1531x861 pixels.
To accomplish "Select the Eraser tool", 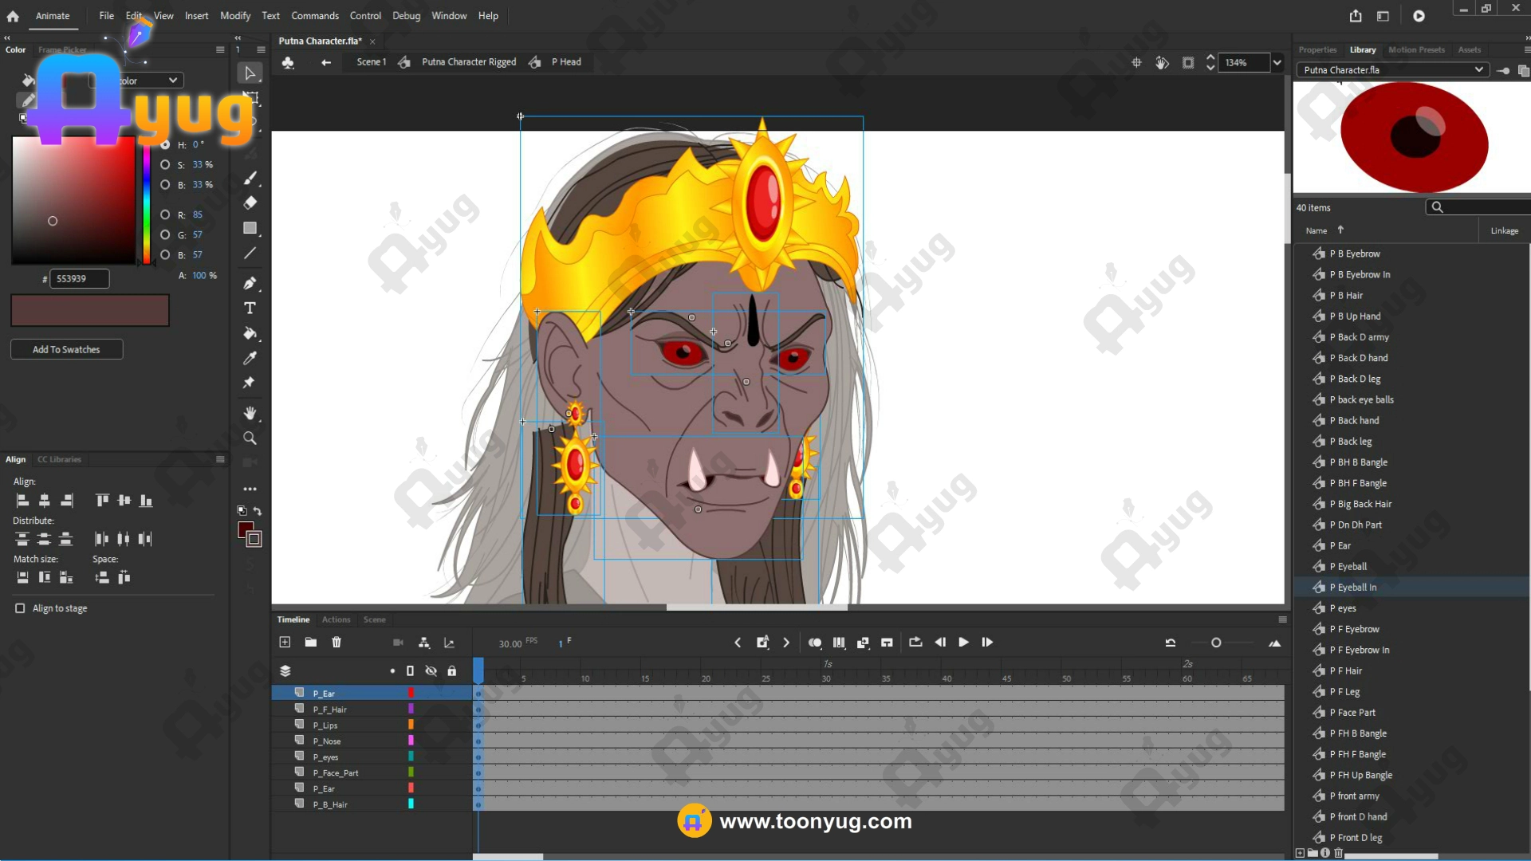I will (x=250, y=202).
